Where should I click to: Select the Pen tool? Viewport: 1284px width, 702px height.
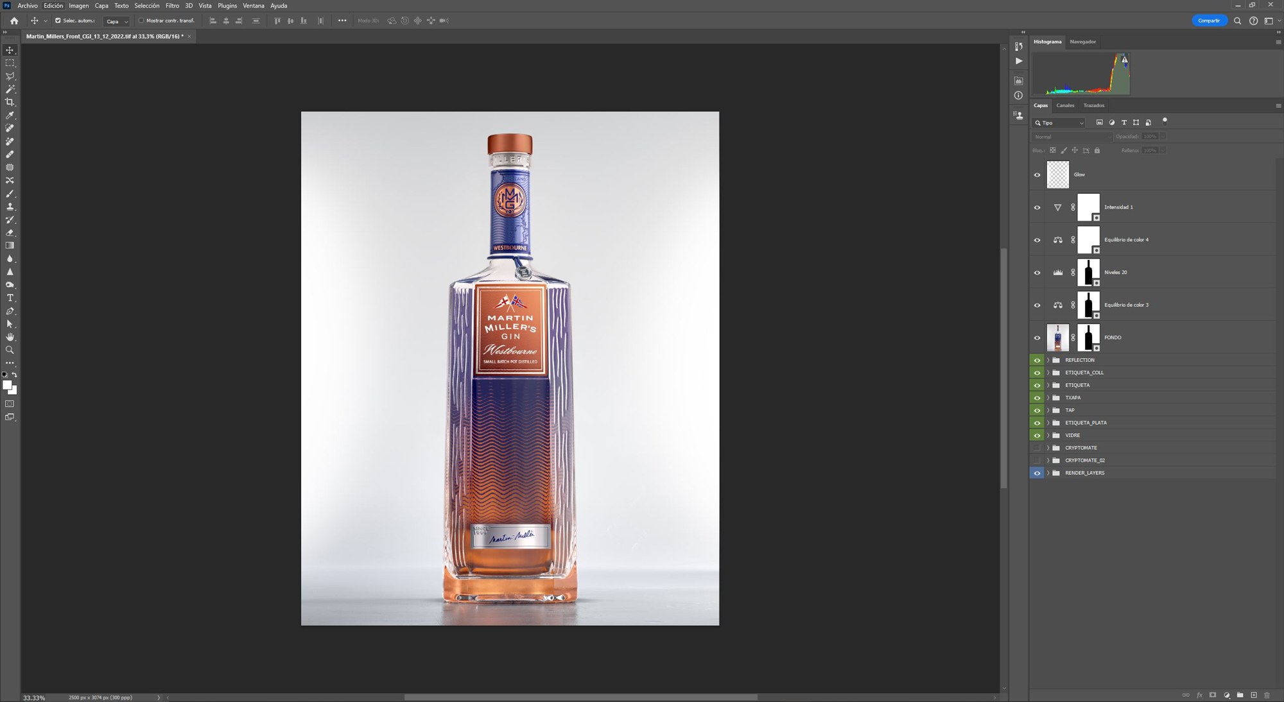pyautogui.click(x=10, y=311)
